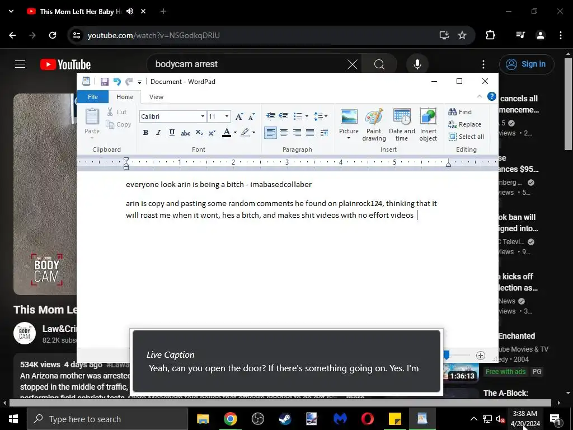
Task: Select Align text left
Action: [x=270, y=132]
